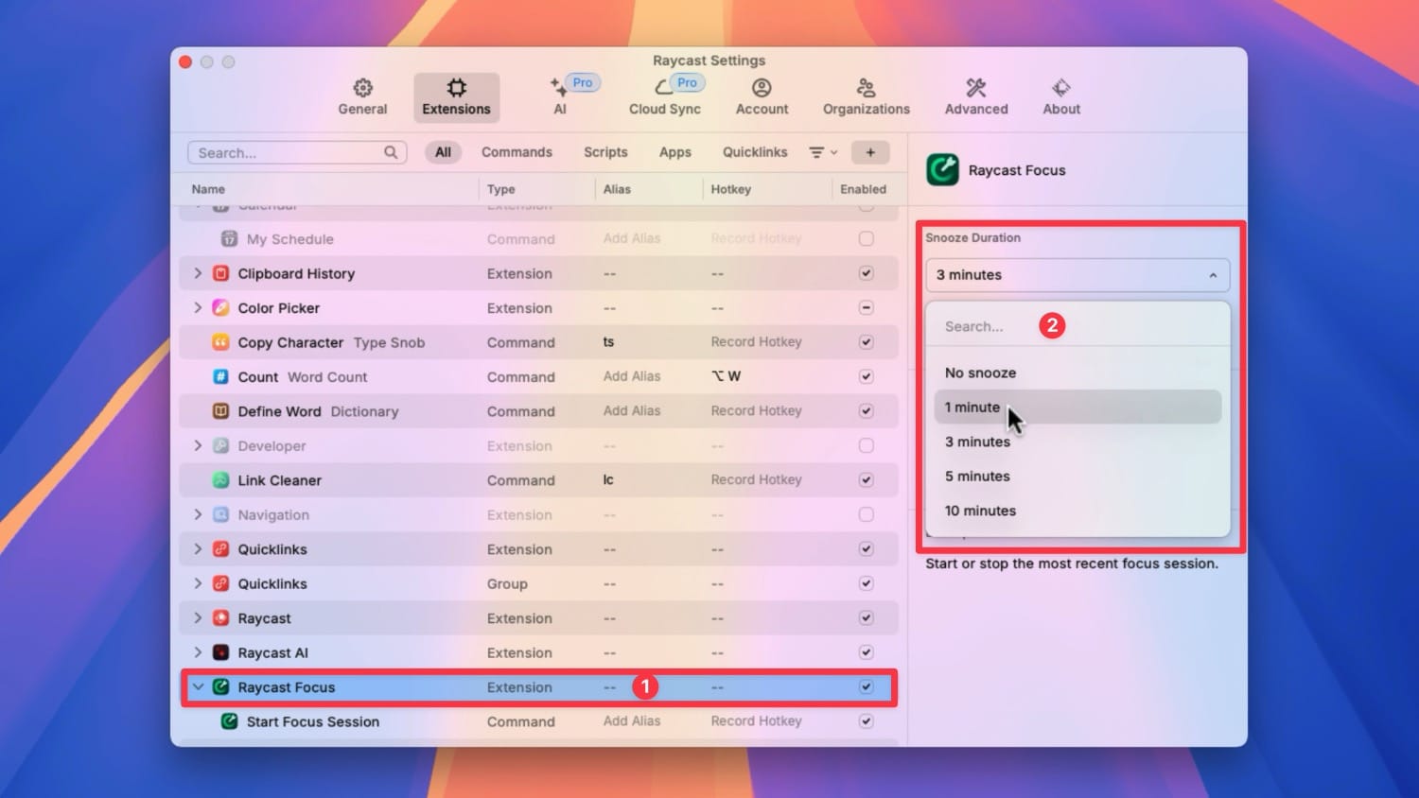Click the Start Focus Session icon
The image size is (1419, 798).
pos(229,721)
